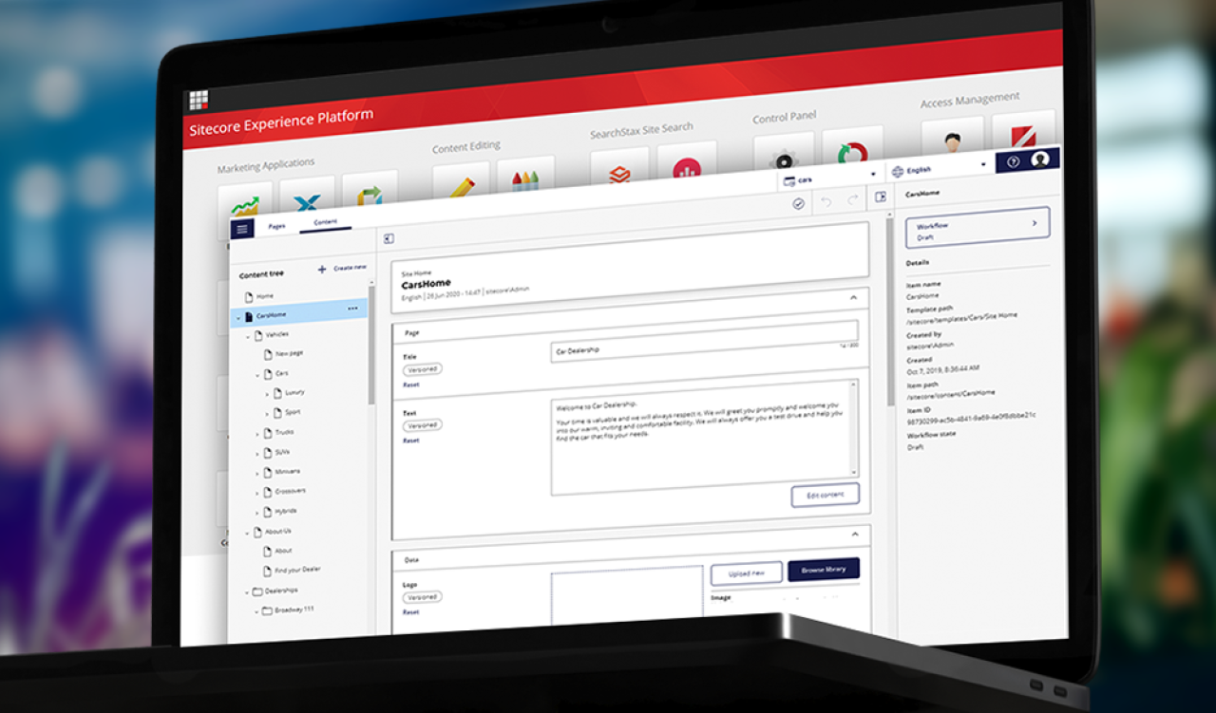Click the redo arrow

(x=852, y=200)
